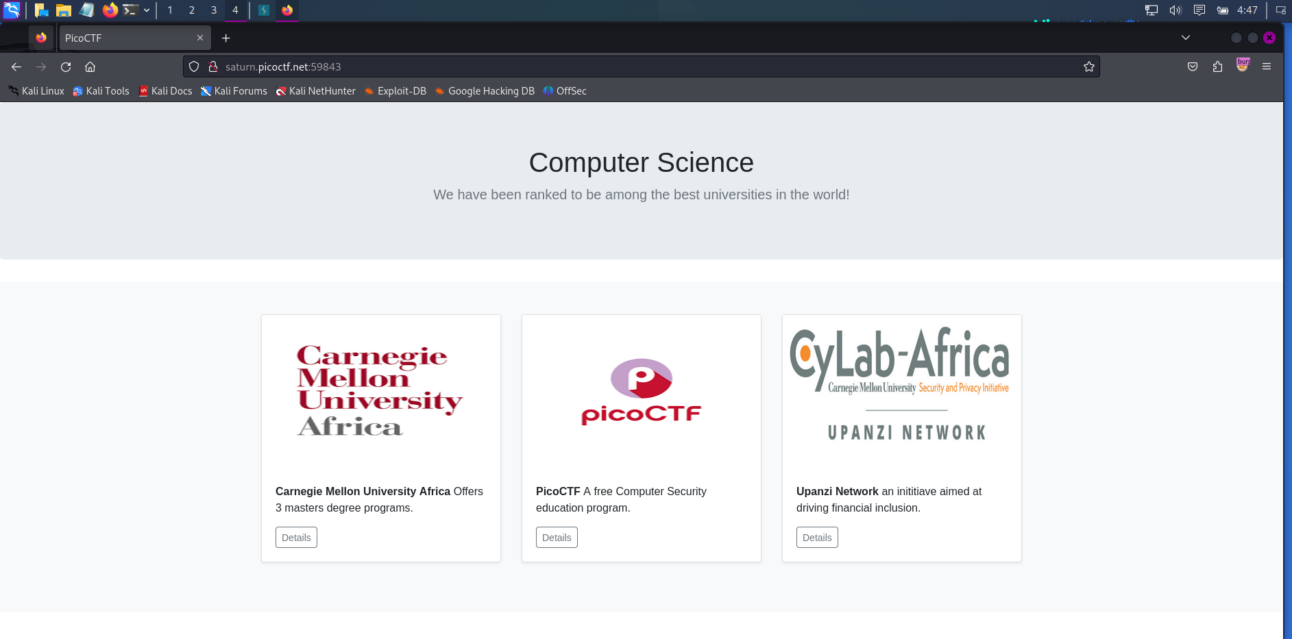
Task: Go back to the previous page
Action: 16,66
